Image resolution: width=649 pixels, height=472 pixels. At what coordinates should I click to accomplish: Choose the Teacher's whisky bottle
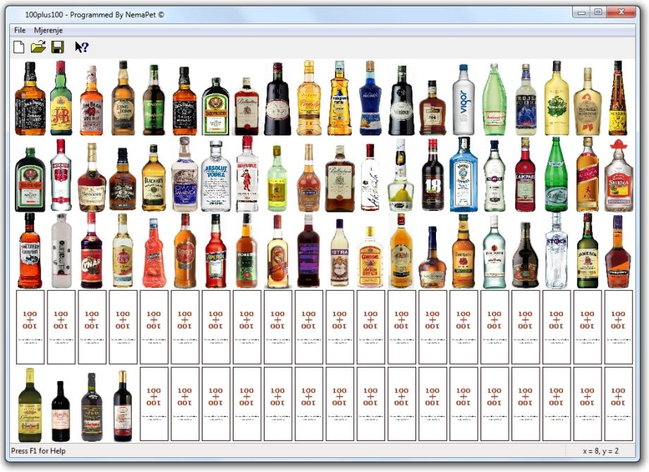tap(154, 178)
